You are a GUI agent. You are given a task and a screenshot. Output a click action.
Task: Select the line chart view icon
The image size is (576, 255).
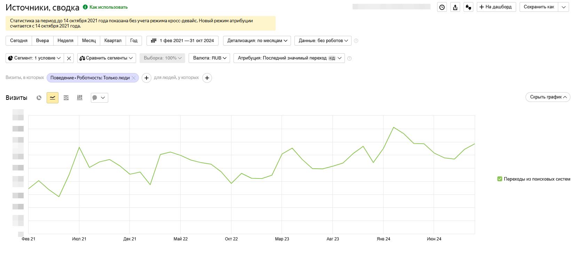point(53,98)
